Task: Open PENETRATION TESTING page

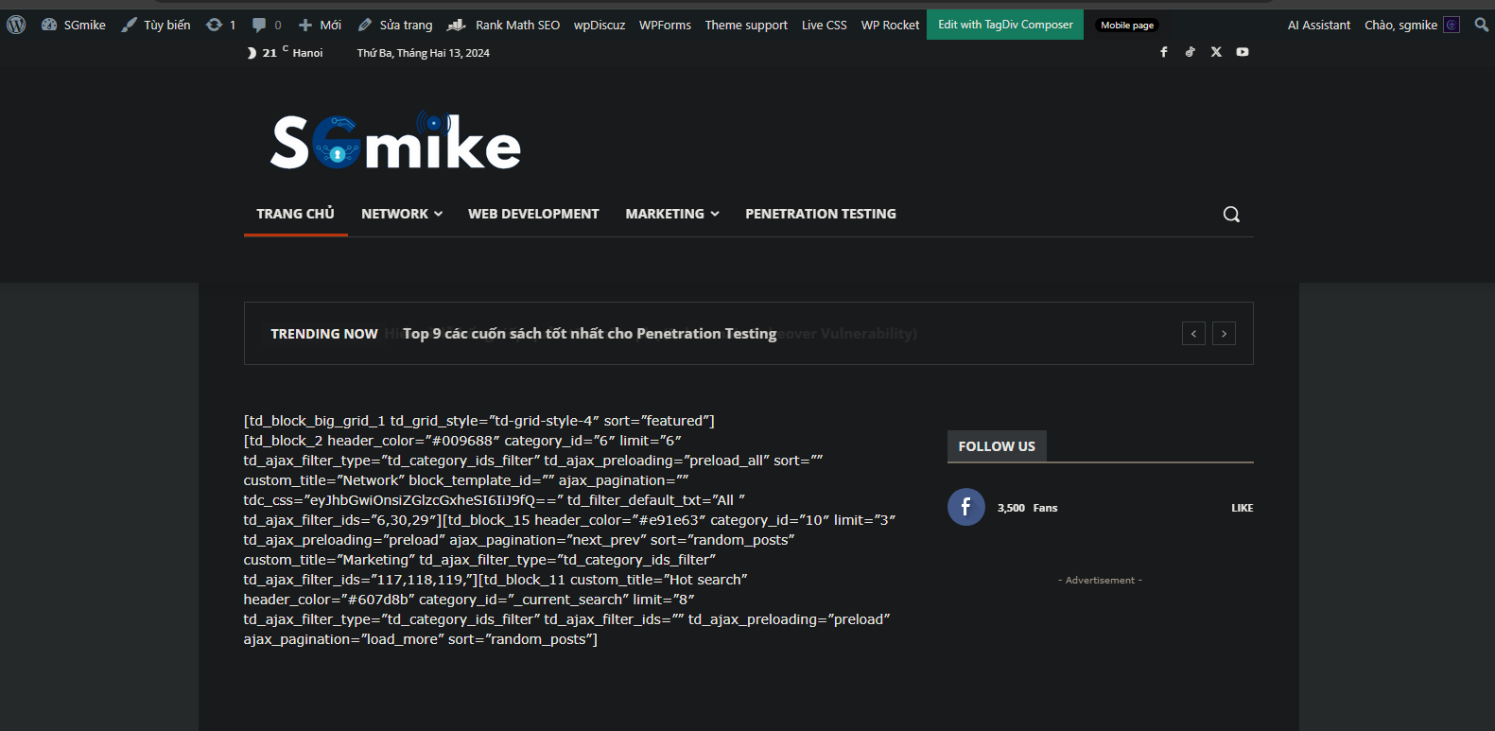Action: click(x=821, y=214)
